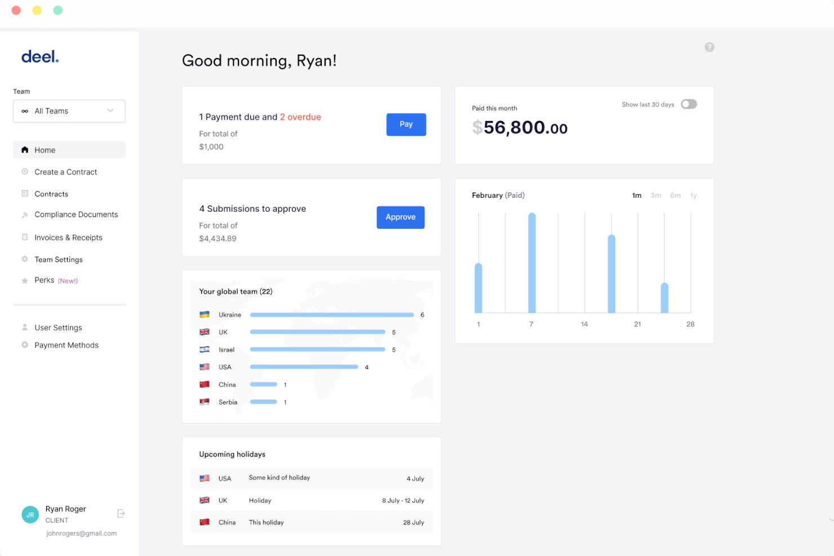
Task: Click the tallest bar on February chart
Action: pos(531,265)
